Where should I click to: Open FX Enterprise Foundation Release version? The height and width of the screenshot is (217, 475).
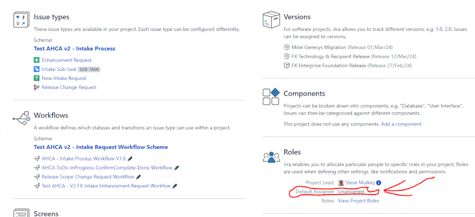pyautogui.click(x=329, y=66)
